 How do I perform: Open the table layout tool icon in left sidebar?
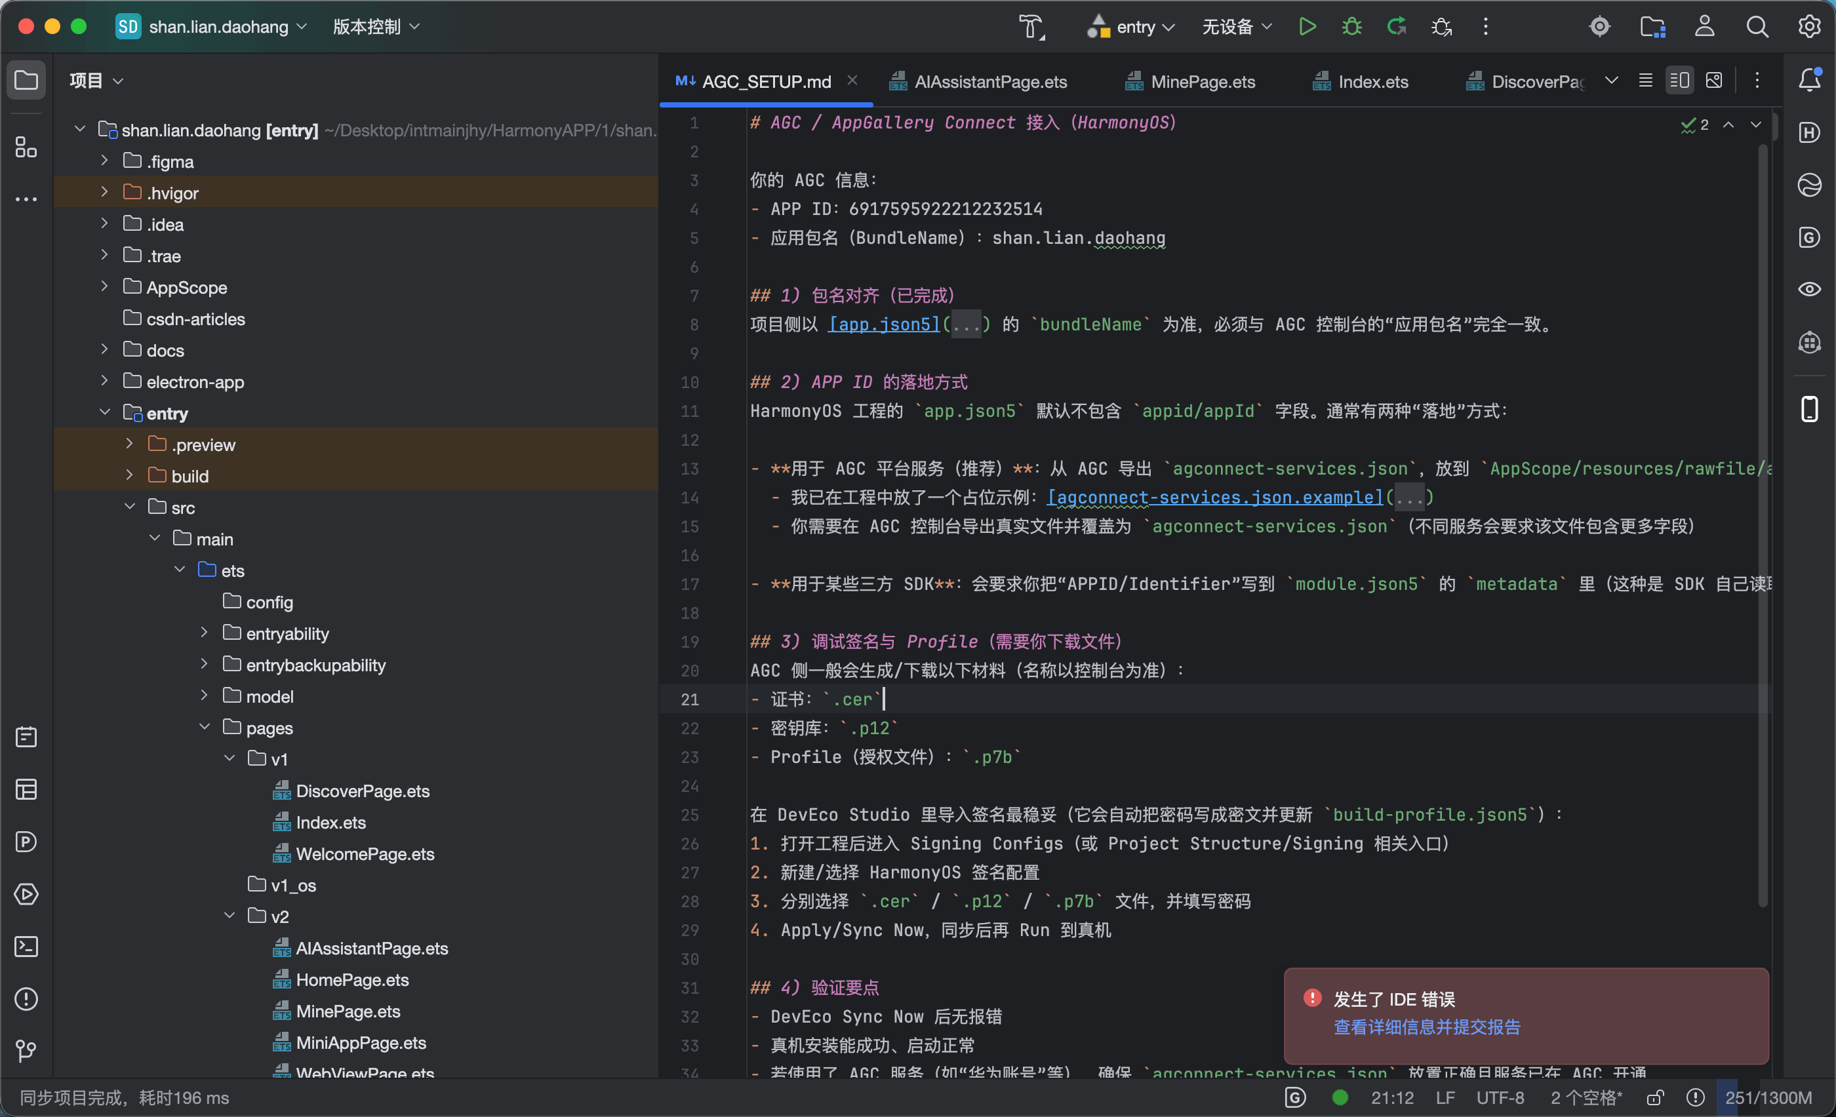26,789
